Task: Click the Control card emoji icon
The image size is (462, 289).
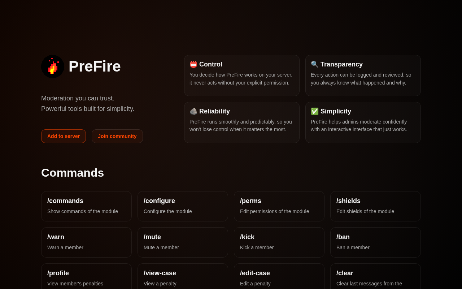Action: [x=193, y=64]
